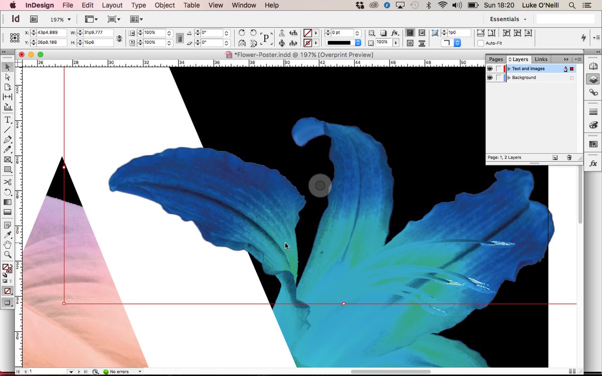Select the Pen tool
602x376 pixels.
[x=7, y=139]
